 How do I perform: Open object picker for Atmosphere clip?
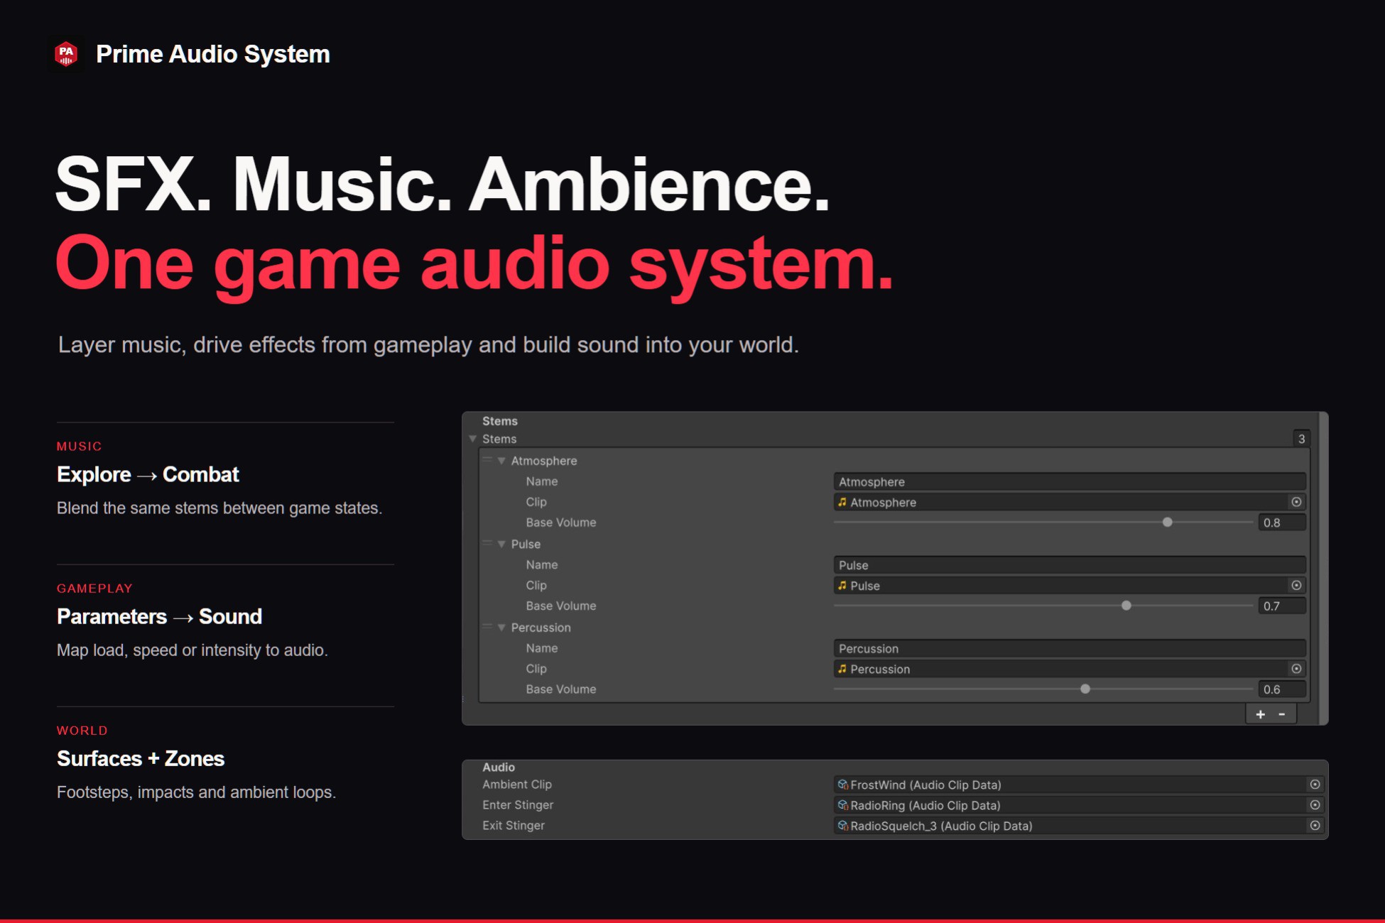click(1296, 502)
